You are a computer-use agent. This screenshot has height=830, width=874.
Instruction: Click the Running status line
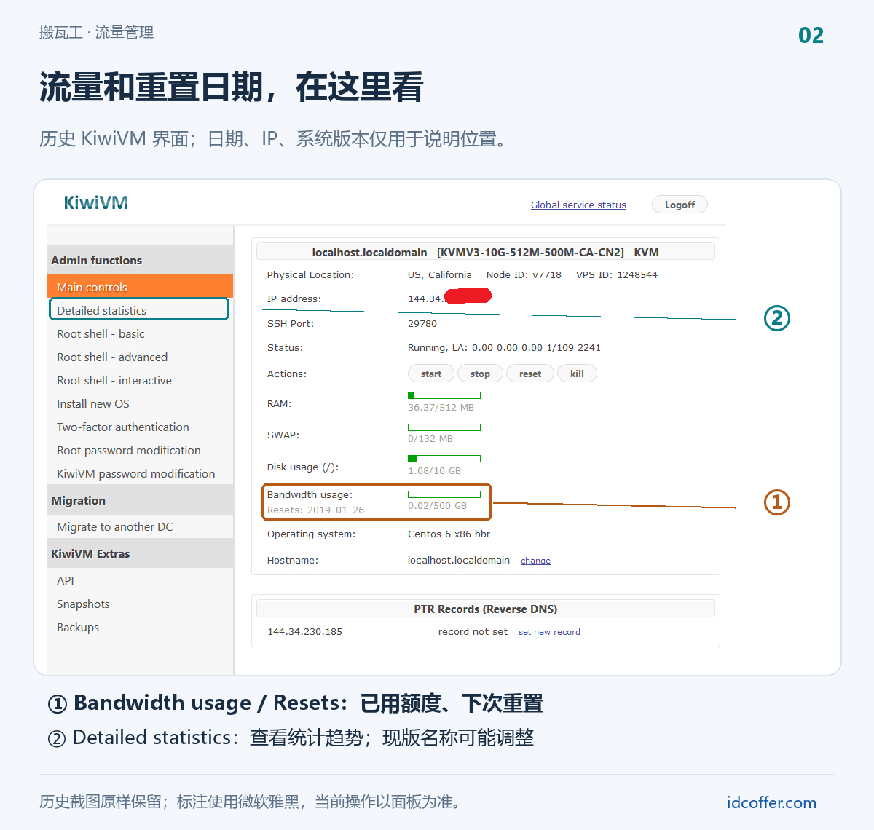504,347
